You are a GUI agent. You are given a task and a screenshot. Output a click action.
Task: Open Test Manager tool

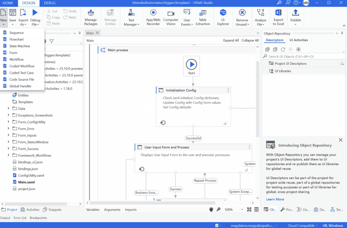[131, 18]
